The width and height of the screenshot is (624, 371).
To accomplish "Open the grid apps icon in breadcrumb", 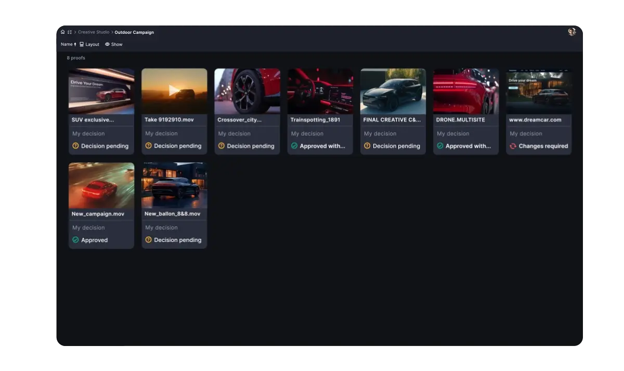I will 70,32.
